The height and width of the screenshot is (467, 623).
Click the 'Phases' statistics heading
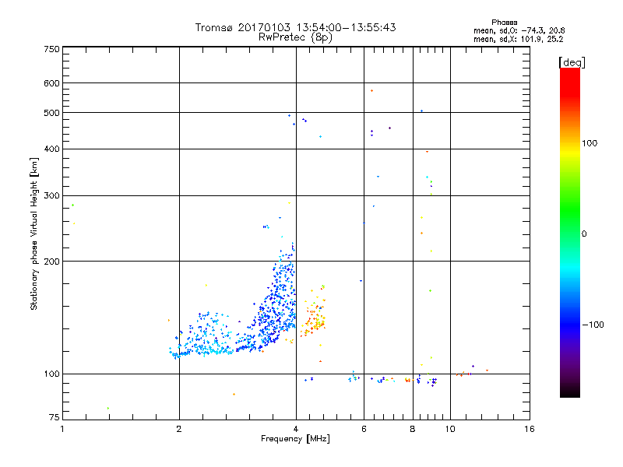tap(504, 23)
